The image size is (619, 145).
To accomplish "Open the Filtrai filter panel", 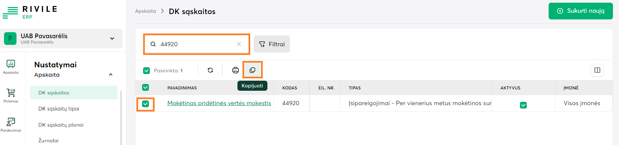I will 272,44.
